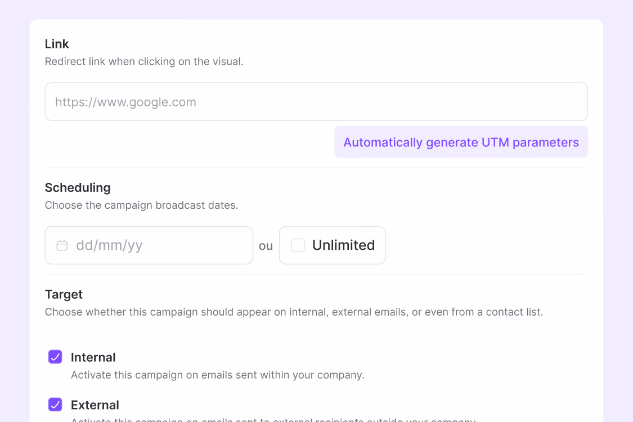Click 'Choose the campaign broadcast dates' text
633x422 pixels.
(142, 205)
